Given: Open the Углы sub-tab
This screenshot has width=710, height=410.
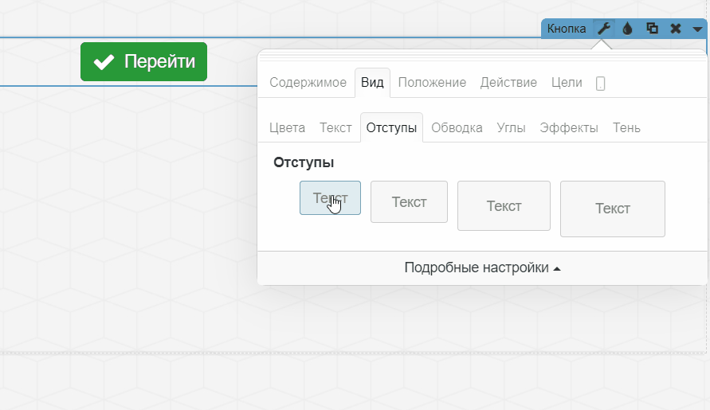Looking at the screenshot, I should tap(511, 127).
